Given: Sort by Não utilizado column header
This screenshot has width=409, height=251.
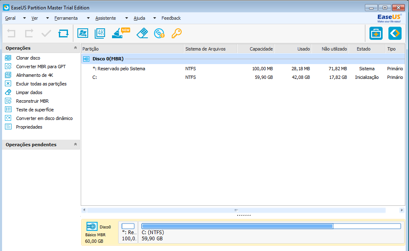Looking at the screenshot, I should coord(330,49).
